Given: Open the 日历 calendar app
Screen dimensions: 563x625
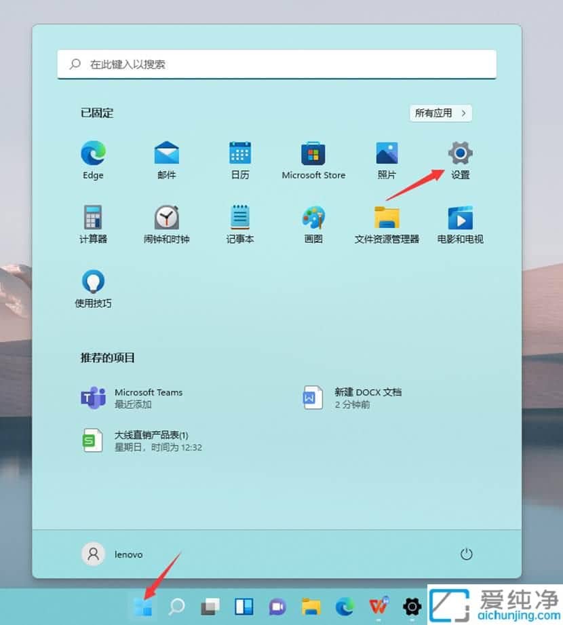Looking at the screenshot, I should click(x=240, y=160).
